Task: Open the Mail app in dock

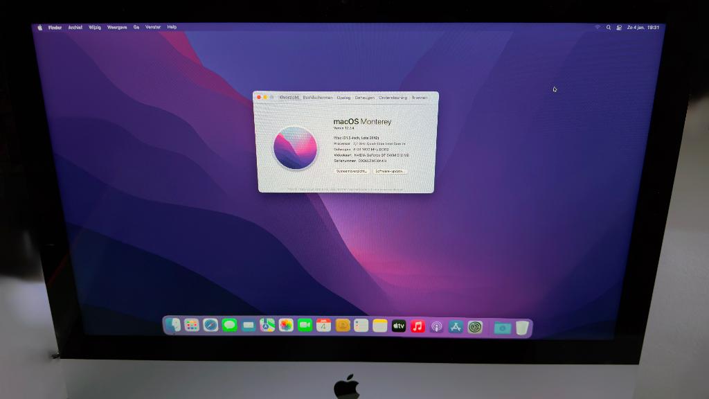Action: tap(249, 326)
